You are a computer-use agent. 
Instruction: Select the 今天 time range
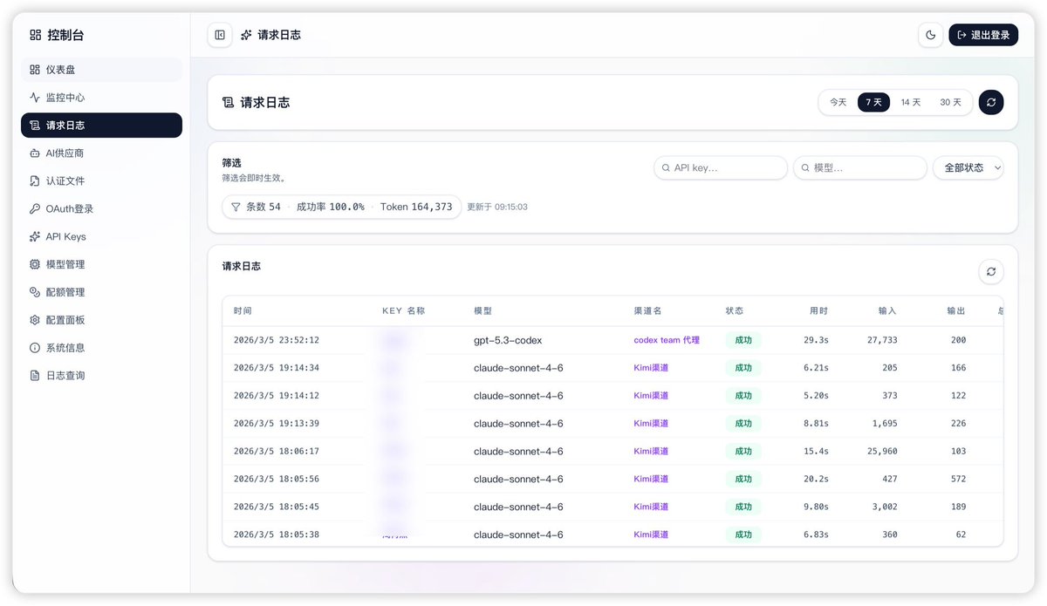point(838,102)
